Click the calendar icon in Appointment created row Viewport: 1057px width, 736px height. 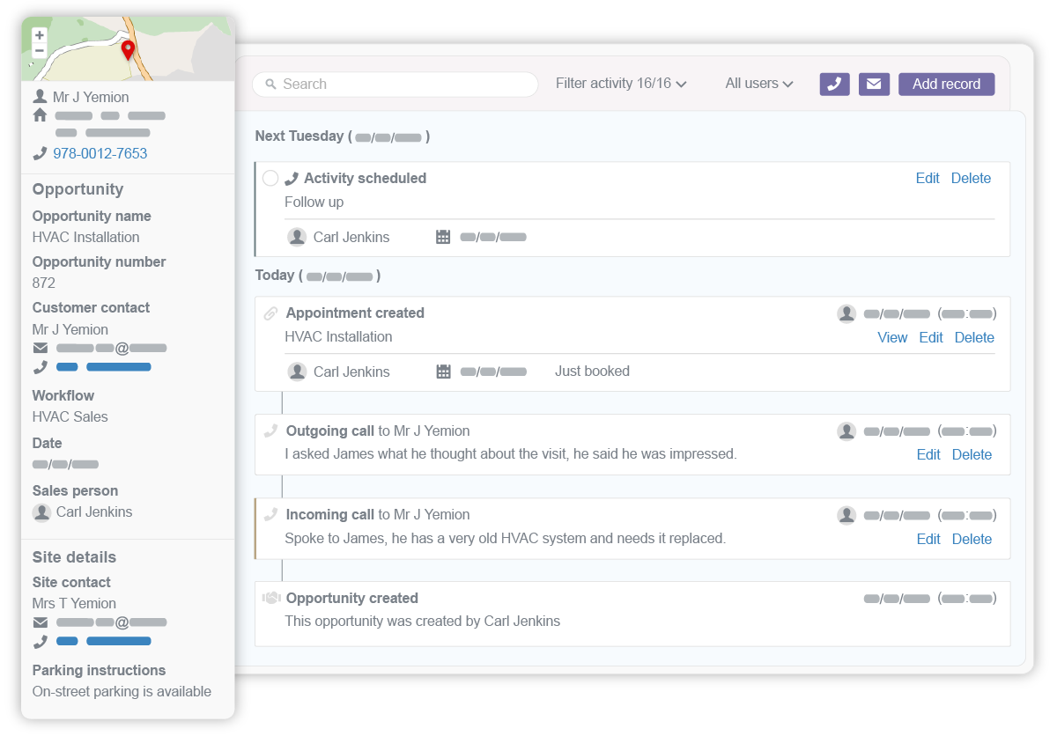coord(443,372)
